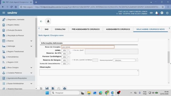171x96 pixels.
Task: Expand the Bloco Cirúrgico section
Action: pos(31,67)
